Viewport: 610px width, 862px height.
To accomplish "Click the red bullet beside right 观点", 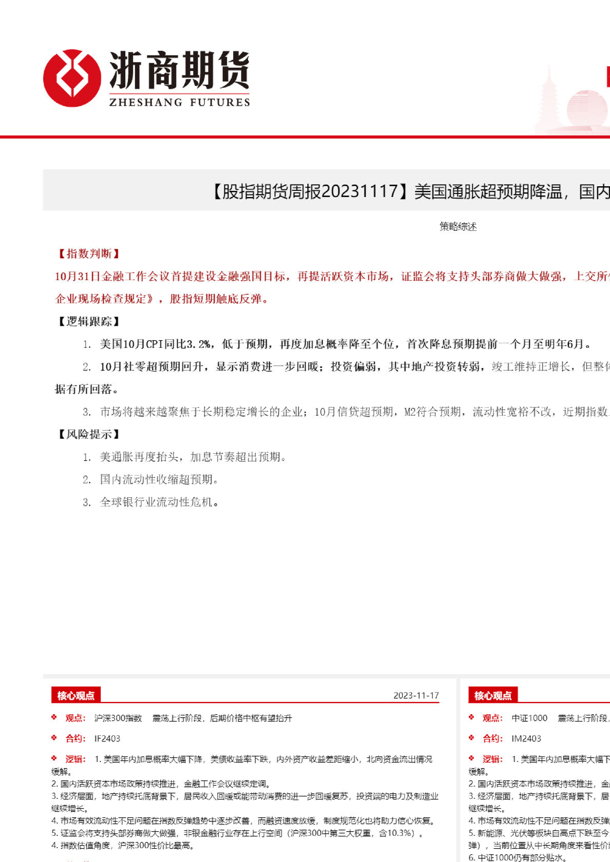I will (471, 717).
